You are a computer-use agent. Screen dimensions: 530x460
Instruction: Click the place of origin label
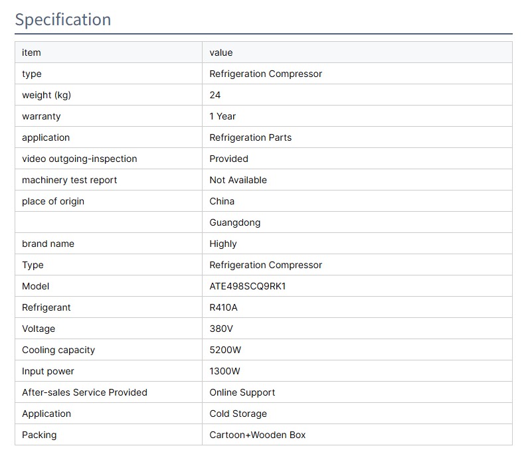click(x=53, y=201)
